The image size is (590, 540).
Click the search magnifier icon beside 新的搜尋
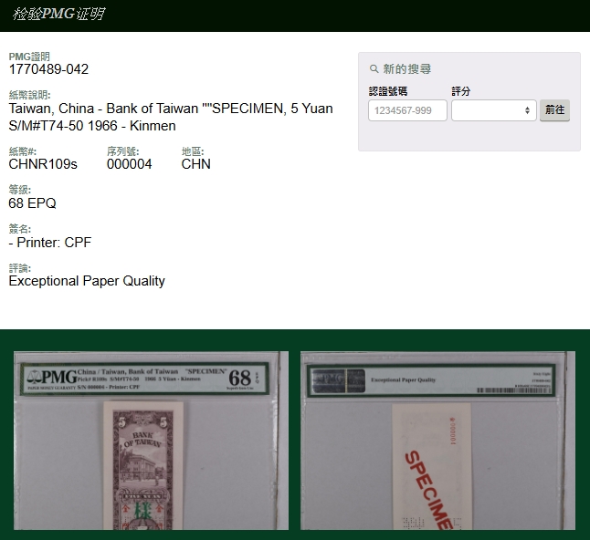[x=374, y=69]
